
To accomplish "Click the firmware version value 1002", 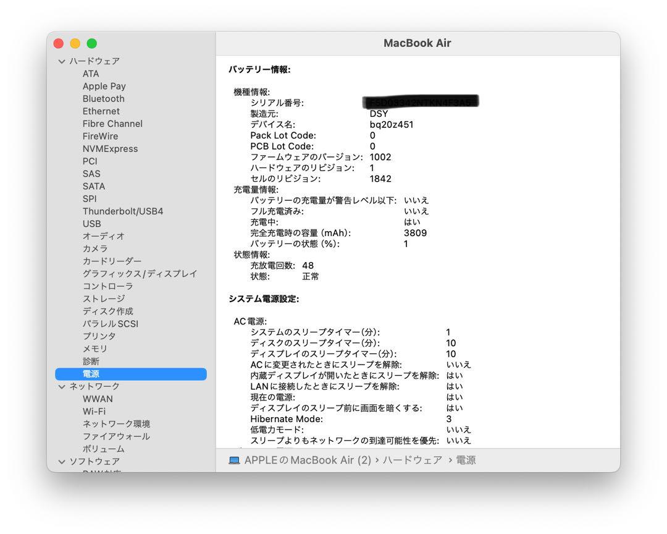I will [x=380, y=157].
